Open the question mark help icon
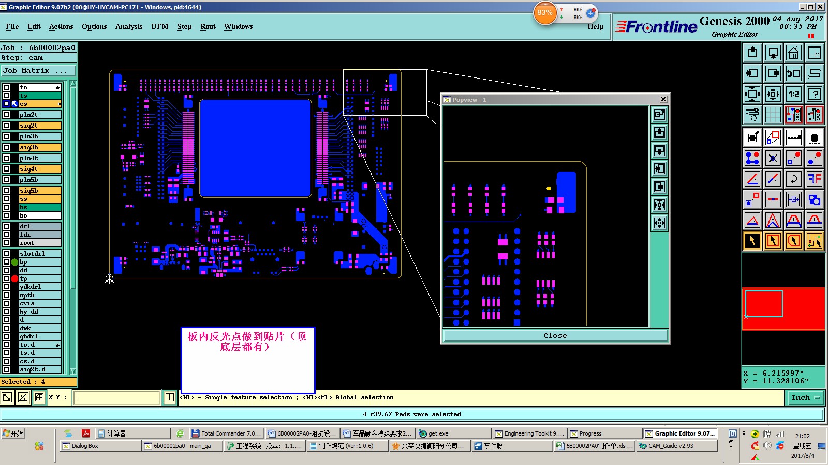828x465 pixels. pos(815,94)
